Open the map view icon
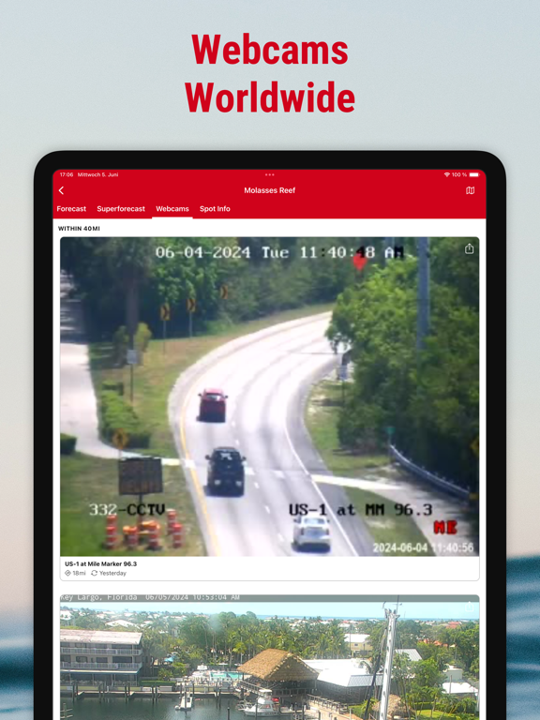Screen dimensions: 540x720 click(471, 190)
